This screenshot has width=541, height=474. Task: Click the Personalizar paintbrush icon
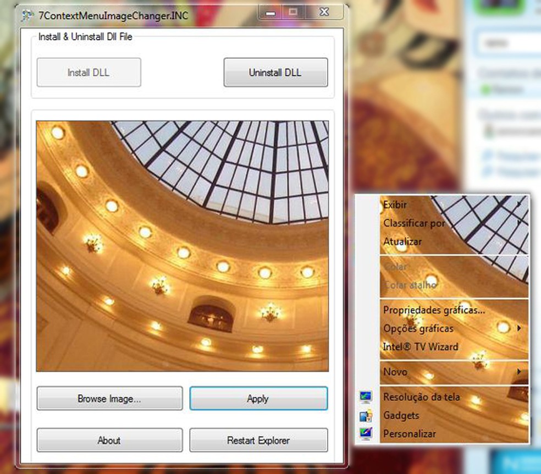(365, 433)
